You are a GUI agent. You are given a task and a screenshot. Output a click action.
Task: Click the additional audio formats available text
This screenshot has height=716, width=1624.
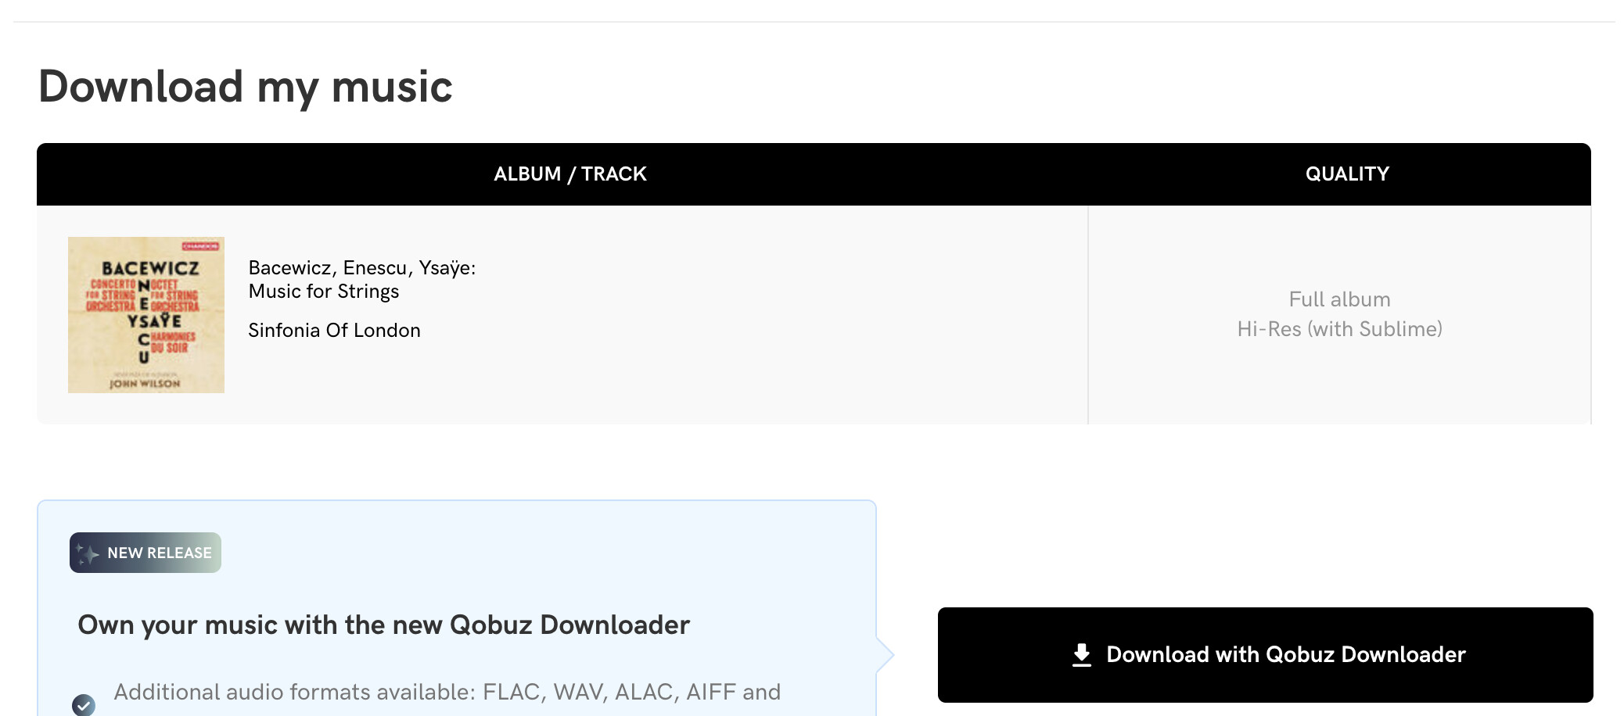pyautogui.click(x=447, y=692)
